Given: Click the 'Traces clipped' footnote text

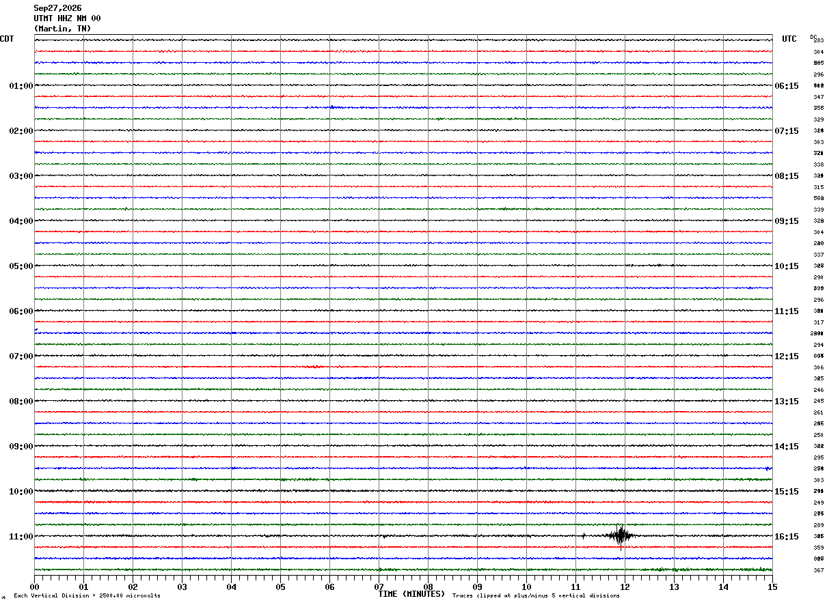Looking at the screenshot, I should tap(536, 595).
